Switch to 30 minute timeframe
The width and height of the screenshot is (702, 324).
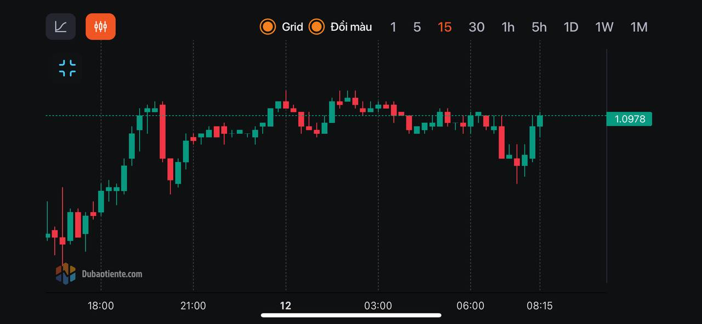coord(477,27)
